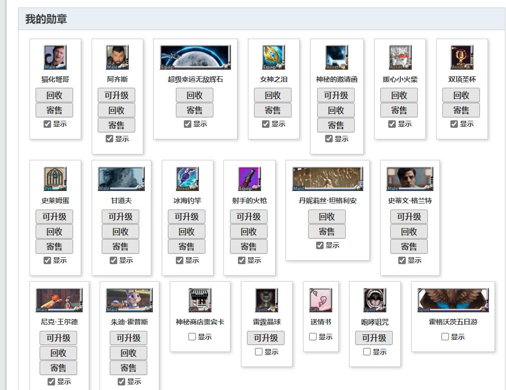
Task: Select the 射手的火枪 equipment icon
Action: [249, 179]
